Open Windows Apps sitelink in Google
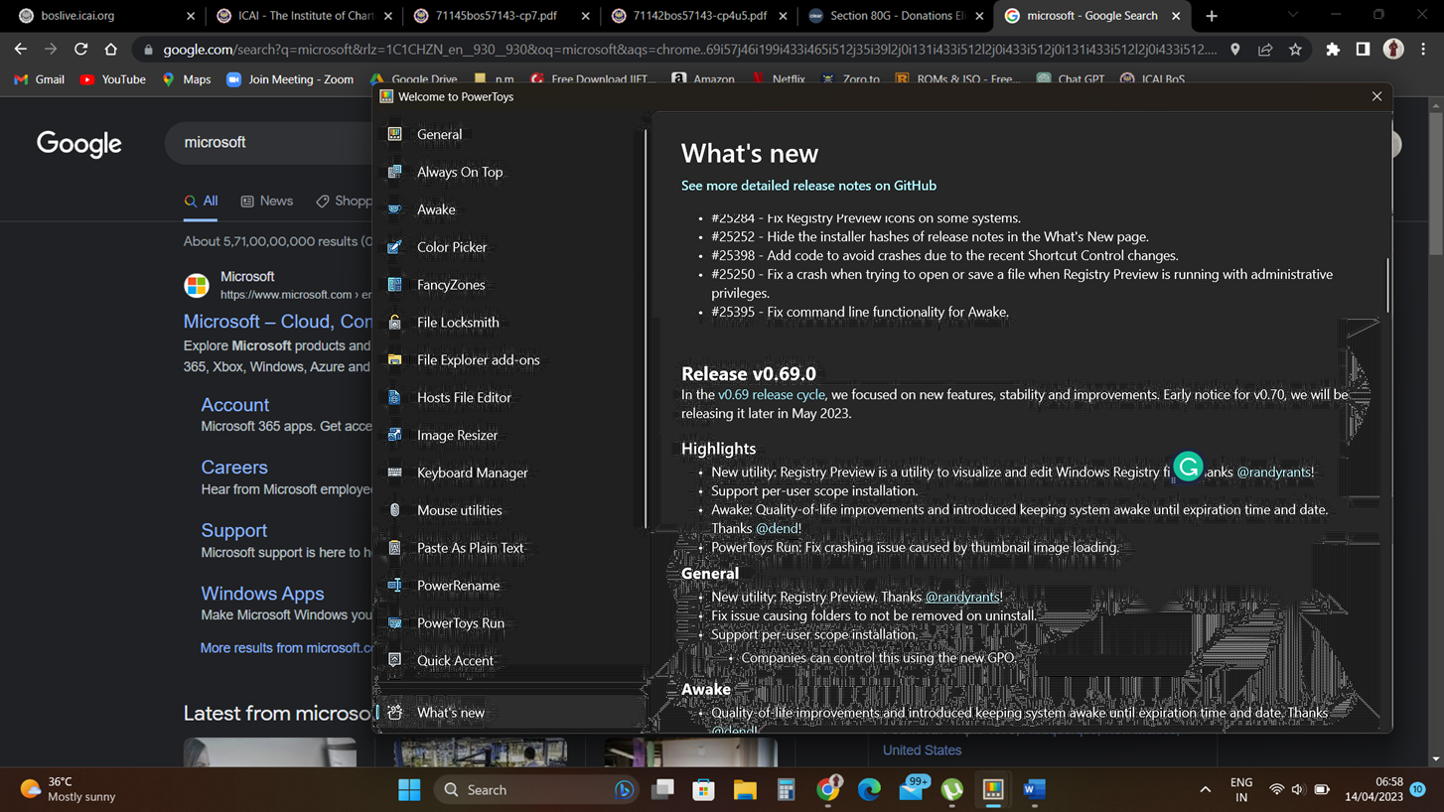 click(262, 594)
